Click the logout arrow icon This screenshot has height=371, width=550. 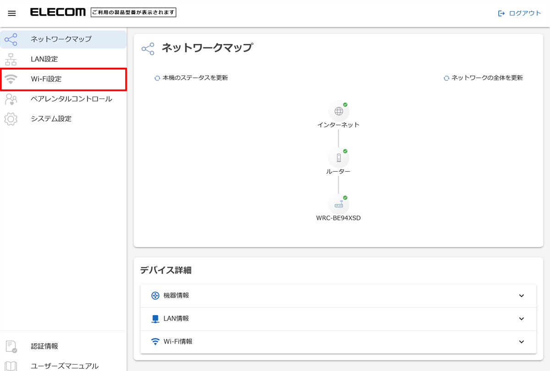(x=501, y=13)
